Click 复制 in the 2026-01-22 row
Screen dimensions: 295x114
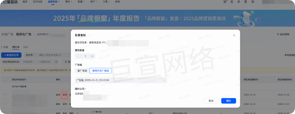pyautogui.click(x=65, y=95)
